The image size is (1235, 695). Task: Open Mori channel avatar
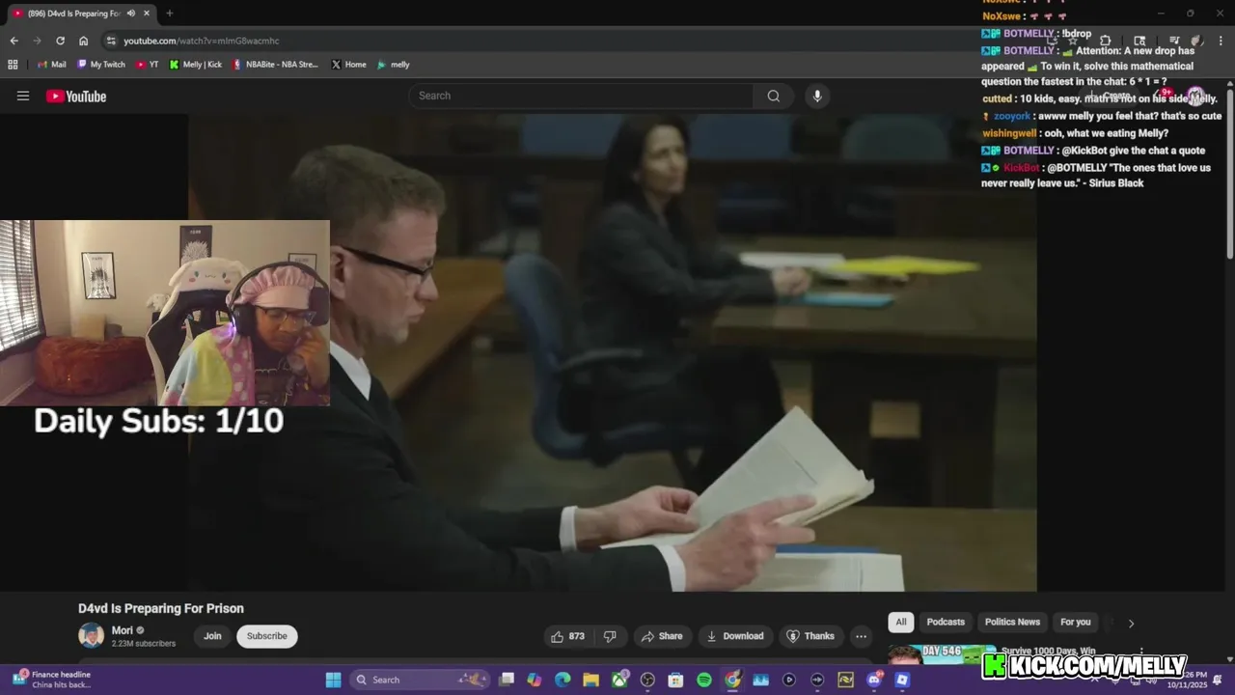pos(91,635)
